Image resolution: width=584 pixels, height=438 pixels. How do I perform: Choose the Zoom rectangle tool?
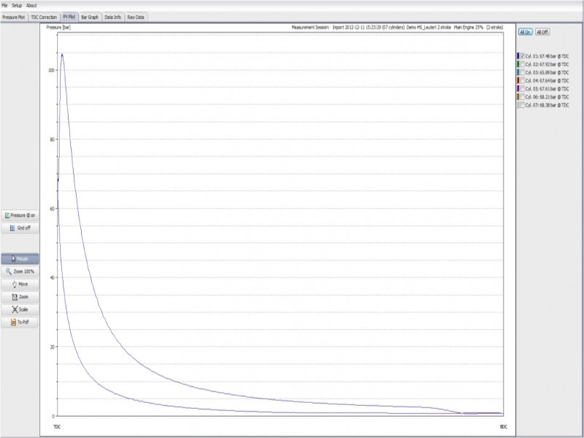(x=20, y=297)
